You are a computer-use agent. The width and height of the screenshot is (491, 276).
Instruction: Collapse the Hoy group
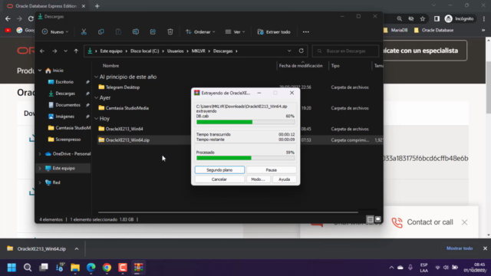coord(96,119)
